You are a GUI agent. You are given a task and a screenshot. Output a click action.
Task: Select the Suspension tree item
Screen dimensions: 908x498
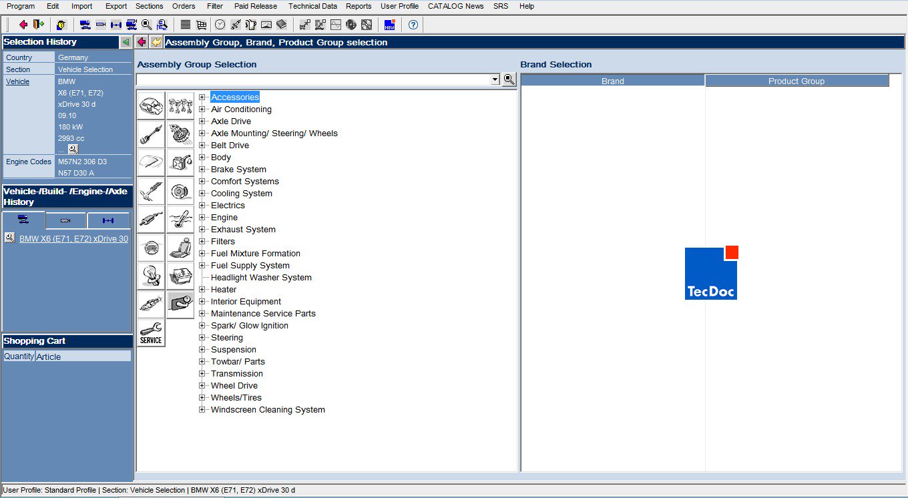tap(232, 349)
